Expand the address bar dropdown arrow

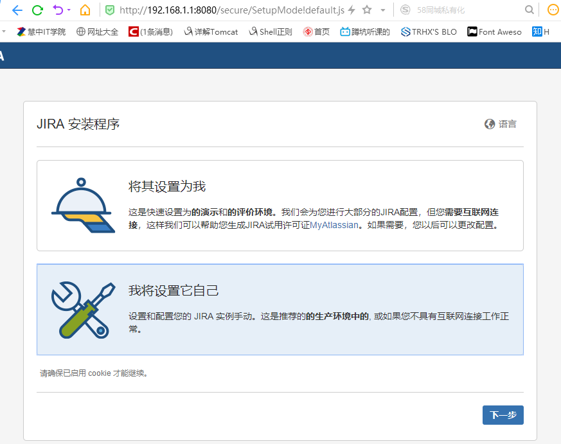coord(383,10)
